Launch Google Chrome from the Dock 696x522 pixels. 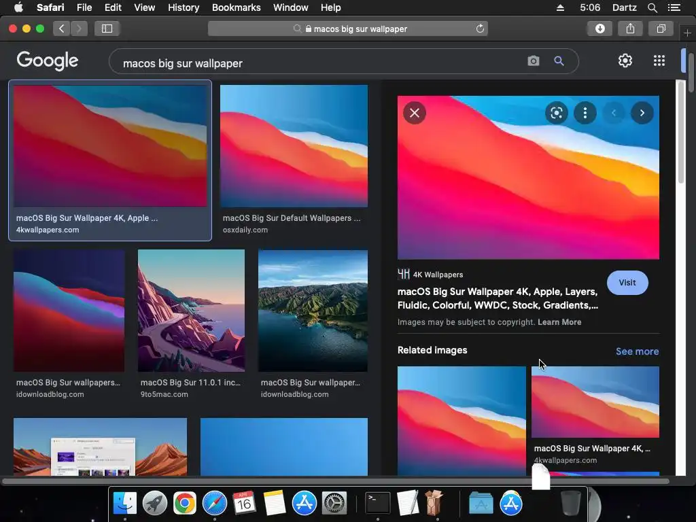coord(185,504)
